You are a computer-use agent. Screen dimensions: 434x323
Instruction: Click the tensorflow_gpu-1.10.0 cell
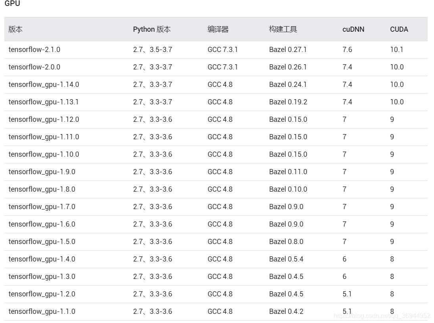click(x=44, y=154)
